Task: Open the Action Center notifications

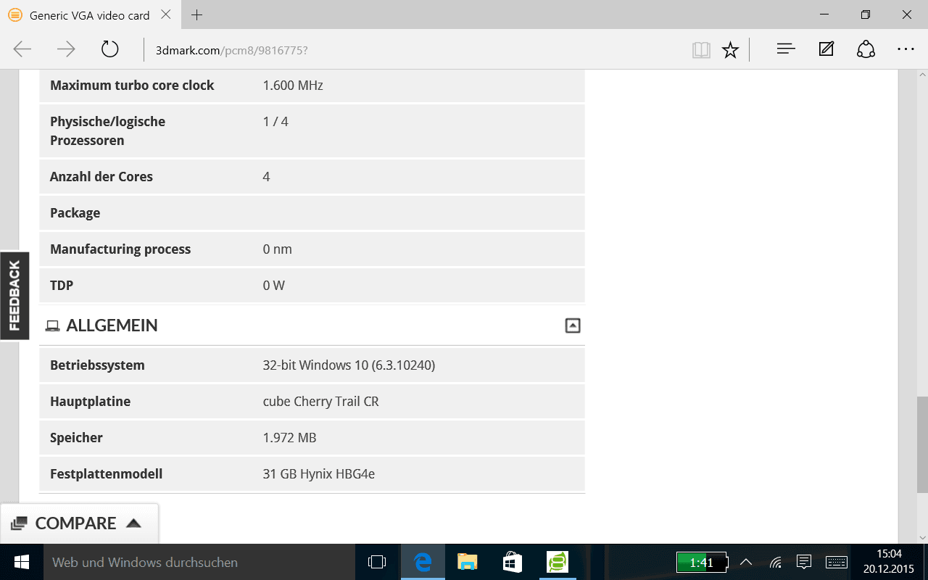Action: [x=803, y=562]
